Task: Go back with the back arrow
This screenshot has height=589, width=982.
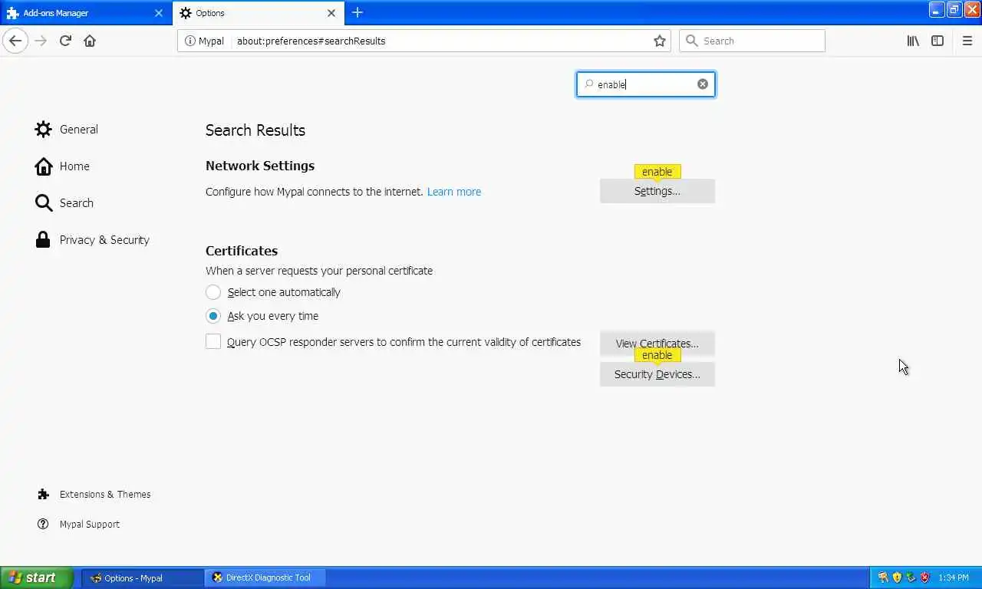Action: coord(15,41)
